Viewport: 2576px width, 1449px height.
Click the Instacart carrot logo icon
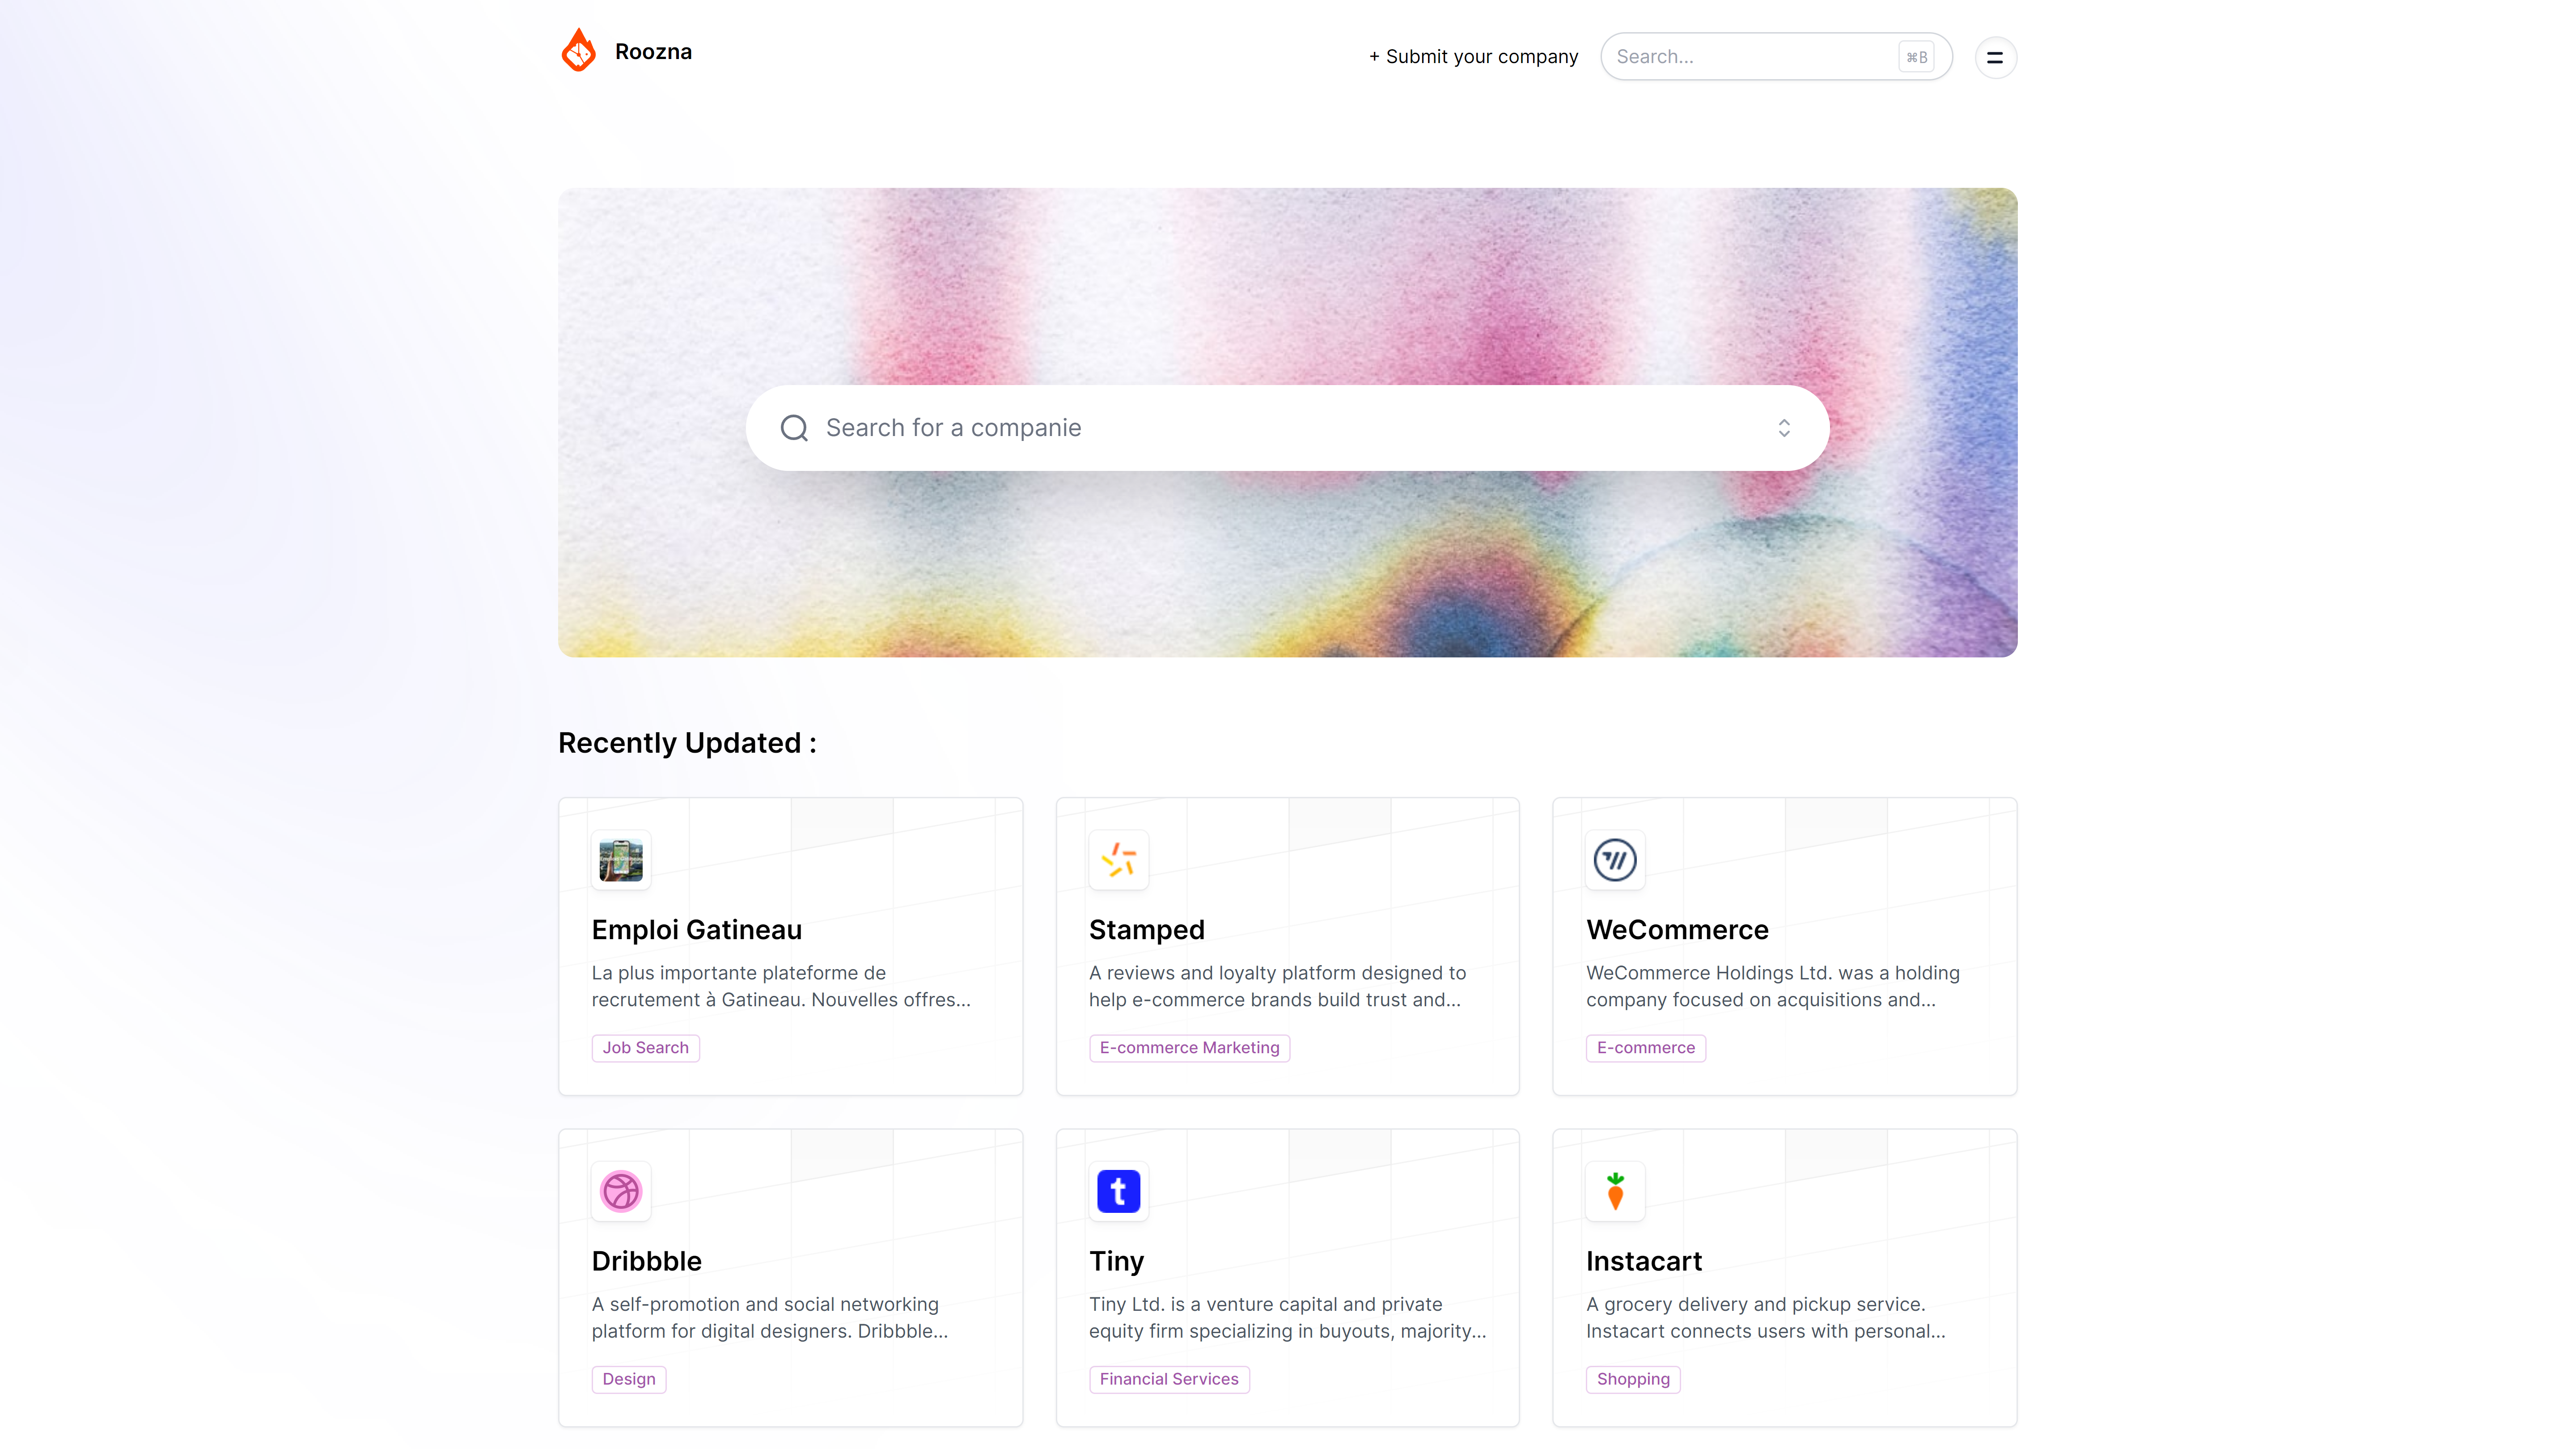pos(1615,1191)
